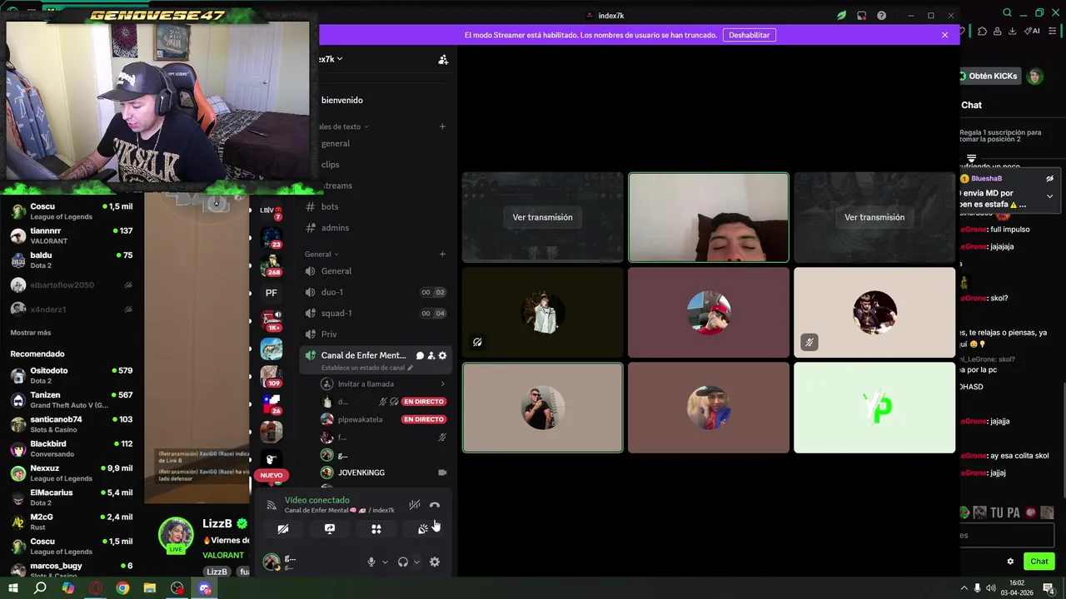Open the Ositodoto recommended channel
Image resolution: width=1066 pixels, height=599 pixels.
[x=72, y=375]
